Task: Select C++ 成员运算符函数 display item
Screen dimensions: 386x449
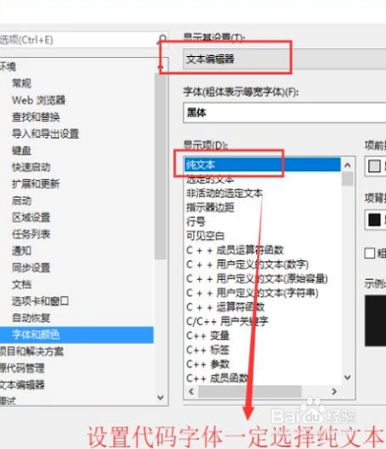Action: coord(235,250)
